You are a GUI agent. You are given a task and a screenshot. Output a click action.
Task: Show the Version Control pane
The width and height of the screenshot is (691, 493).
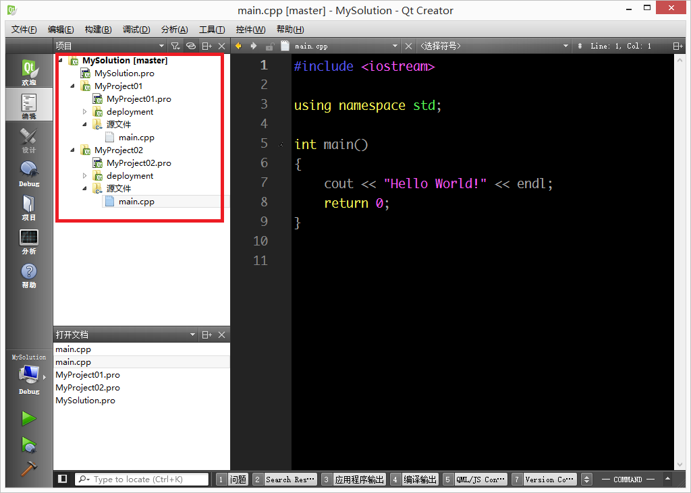tap(544, 480)
